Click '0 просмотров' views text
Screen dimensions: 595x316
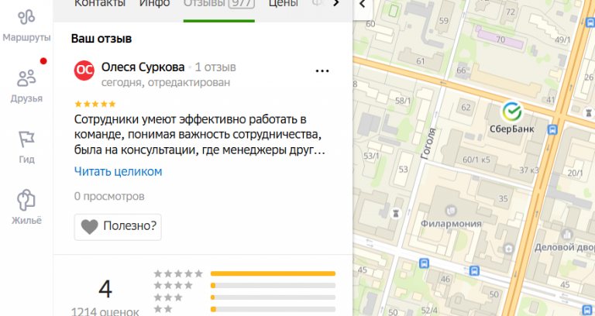(109, 197)
